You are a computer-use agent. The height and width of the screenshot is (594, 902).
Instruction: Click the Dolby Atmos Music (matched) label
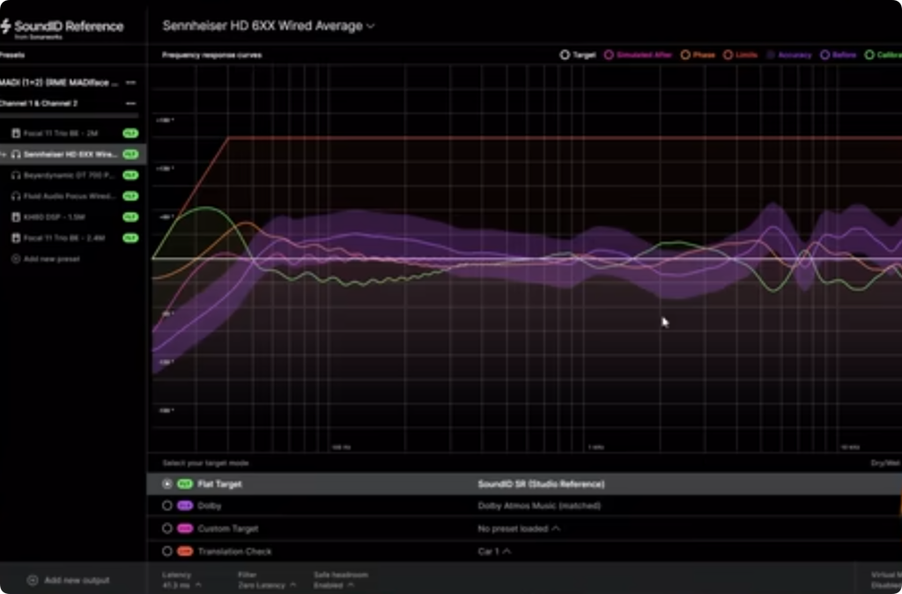tap(540, 506)
